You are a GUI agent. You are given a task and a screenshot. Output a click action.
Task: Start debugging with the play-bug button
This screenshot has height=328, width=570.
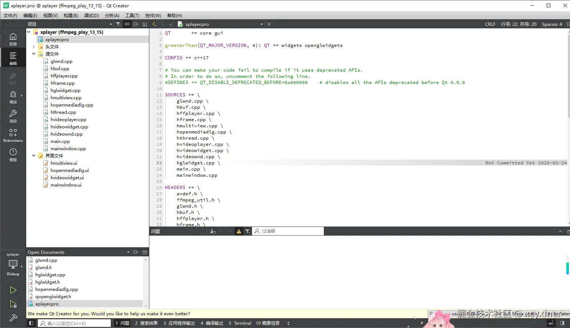[x=13, y=304]
